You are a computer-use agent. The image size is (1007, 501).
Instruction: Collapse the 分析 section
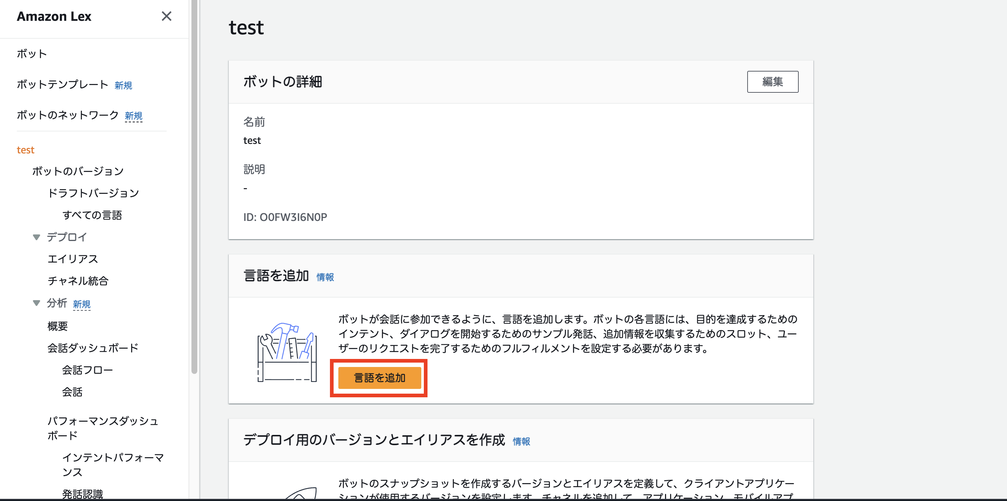click(36, 303)
